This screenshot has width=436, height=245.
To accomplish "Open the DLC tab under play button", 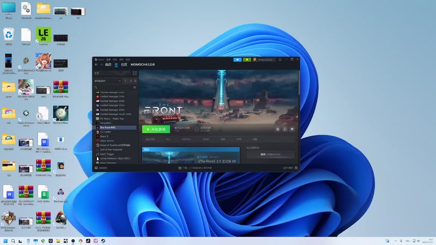I will pos(168,139).
